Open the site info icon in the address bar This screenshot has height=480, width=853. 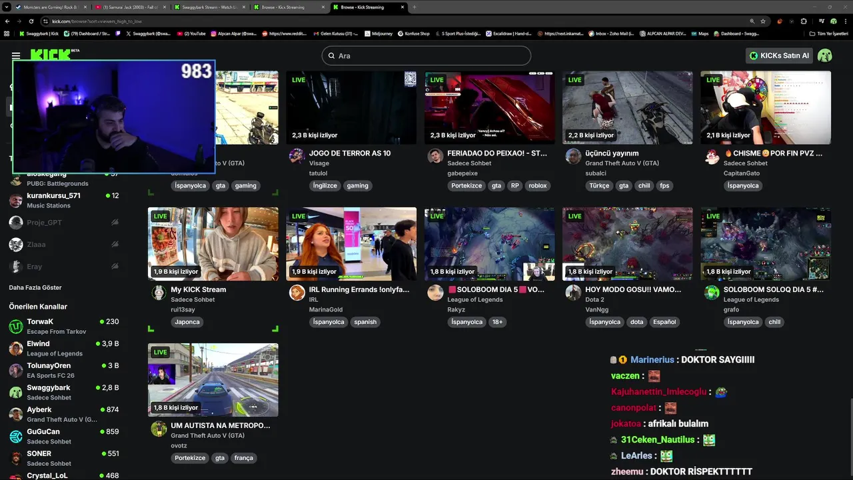(45, 21)
